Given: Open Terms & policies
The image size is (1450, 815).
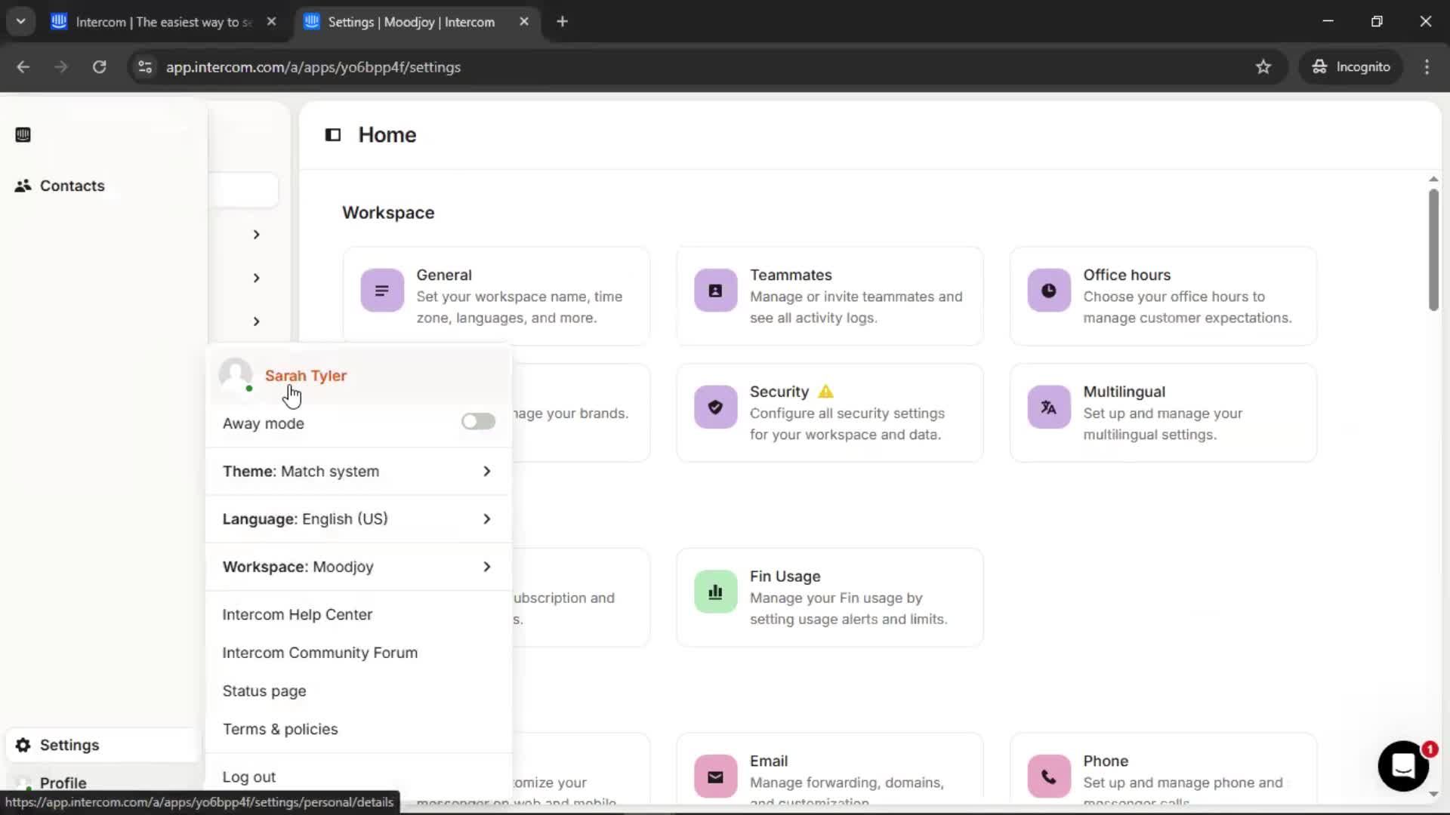Looking at the screenshot, I should point(280,730).
